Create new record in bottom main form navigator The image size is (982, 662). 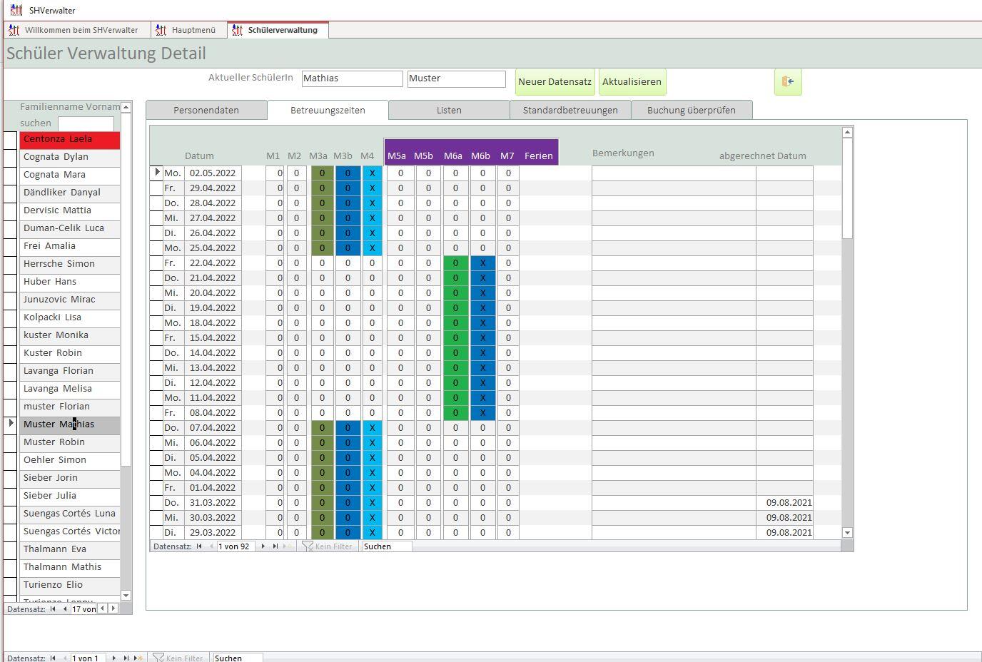(138, 658)
